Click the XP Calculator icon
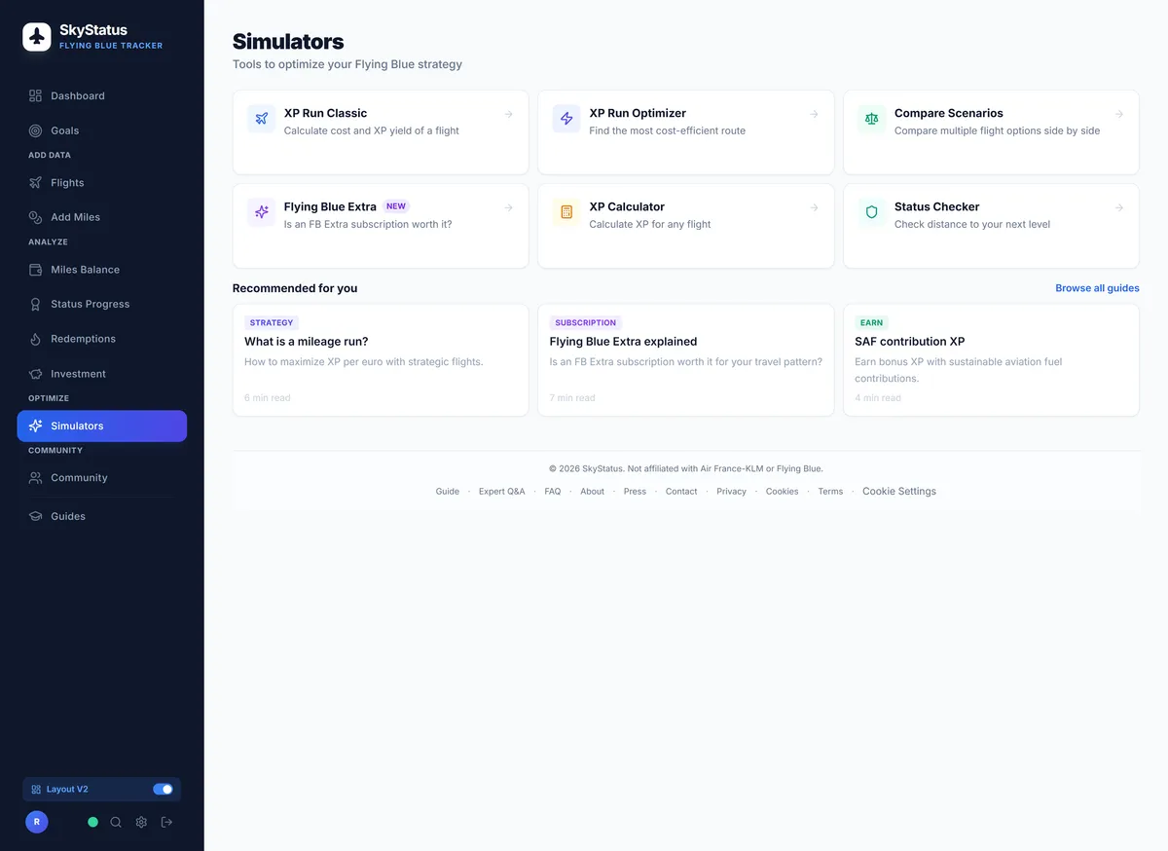 click(566, 212)
